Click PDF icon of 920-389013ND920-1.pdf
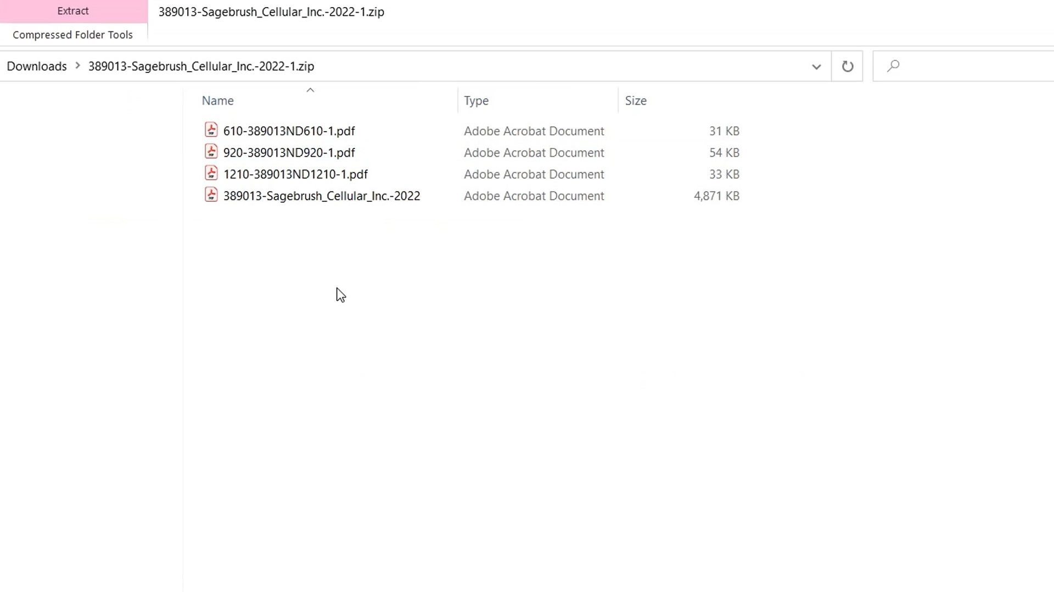 point(211,152)
